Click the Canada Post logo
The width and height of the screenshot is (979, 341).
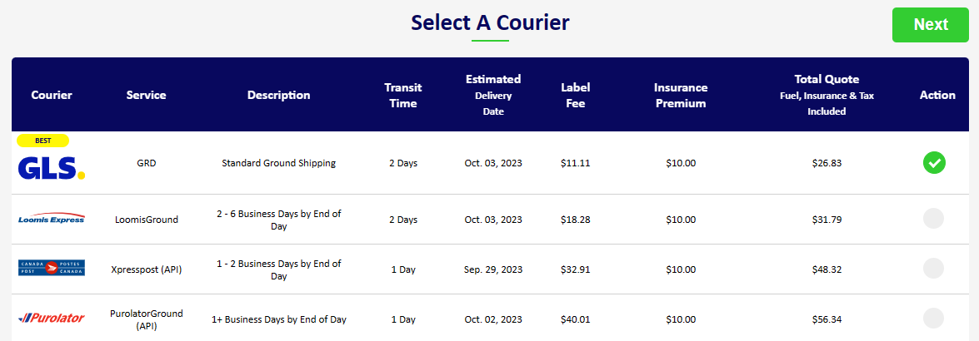pyautogui.click(x=52, y=268)
